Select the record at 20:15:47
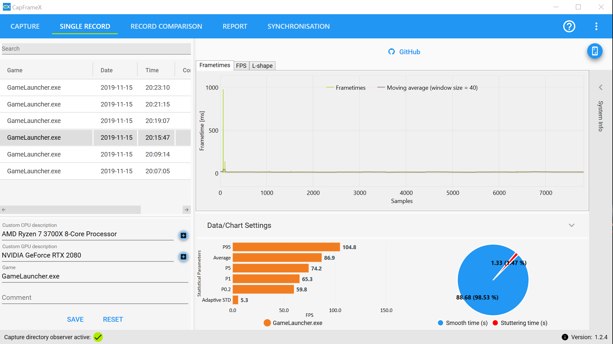 pos(96,137)
